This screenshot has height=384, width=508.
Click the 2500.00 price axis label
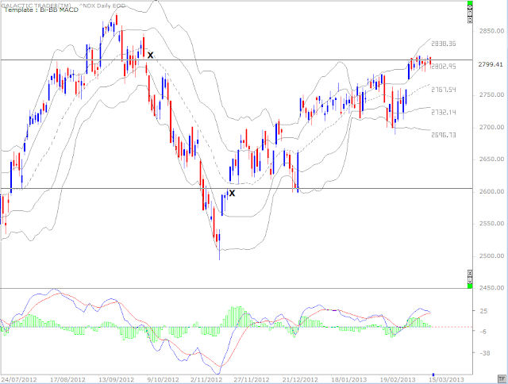coord(491,256)
